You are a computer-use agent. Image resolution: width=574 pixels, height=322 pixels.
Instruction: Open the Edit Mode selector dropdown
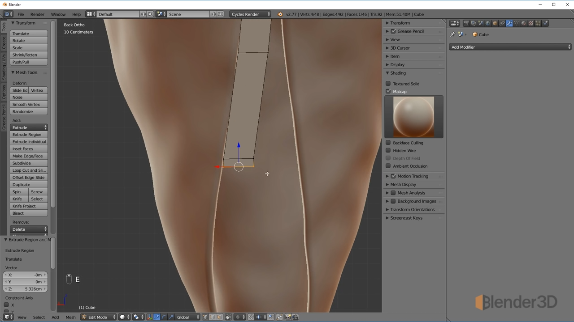(x=99, y=317)
